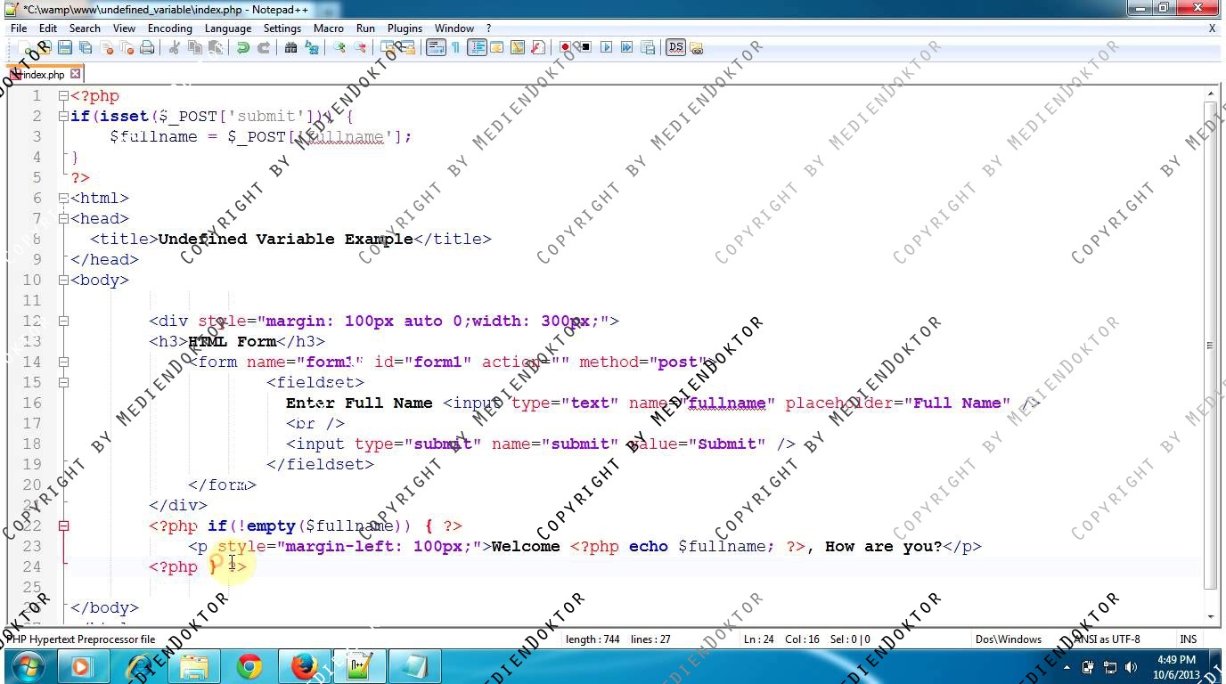Collapse the body tag fold at line 10

[x=63, y=280]
